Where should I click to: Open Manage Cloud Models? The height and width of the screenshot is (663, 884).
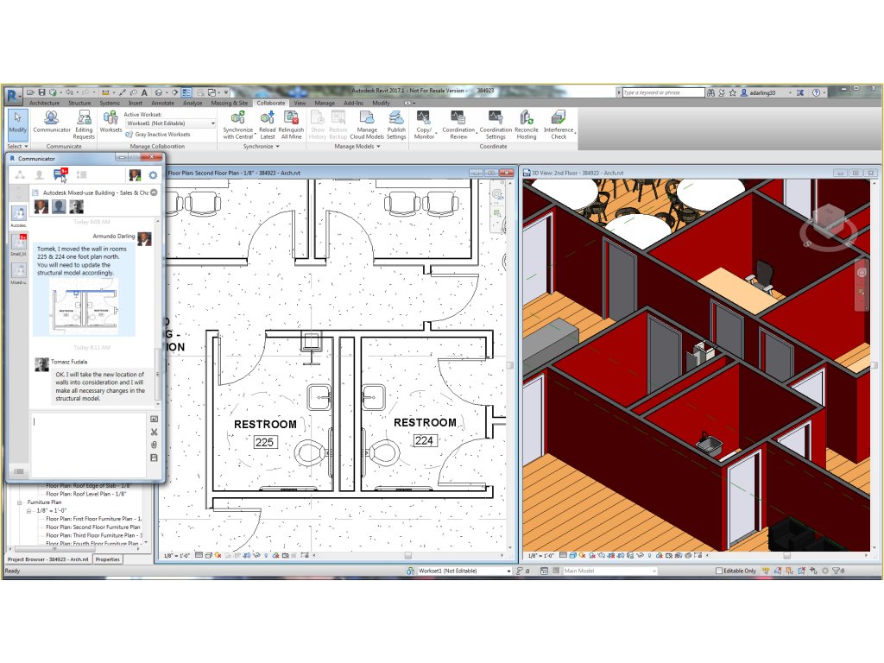(x=367, y=124)
